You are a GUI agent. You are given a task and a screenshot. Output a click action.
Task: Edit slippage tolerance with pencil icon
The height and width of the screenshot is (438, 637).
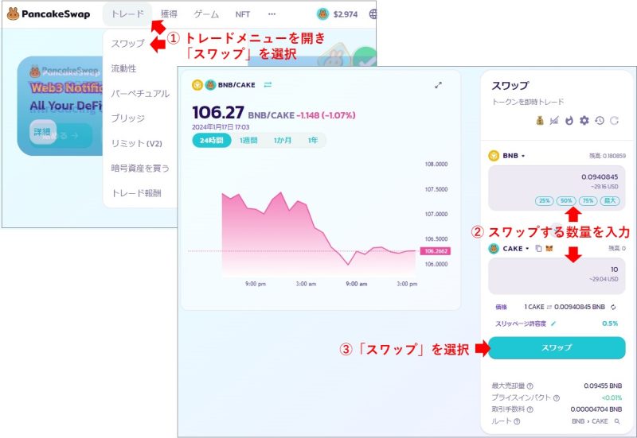553,324
